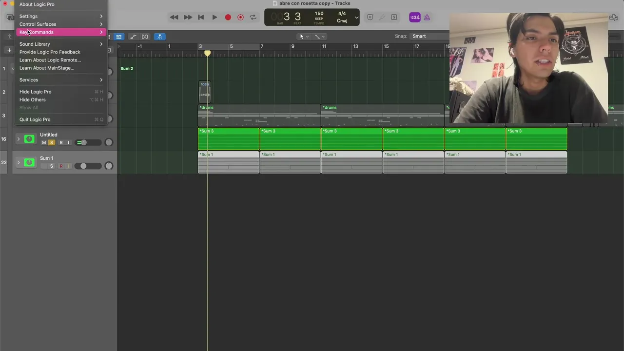Click the red Record button
This screenshot has height=351, width=624.
(228, 17)
